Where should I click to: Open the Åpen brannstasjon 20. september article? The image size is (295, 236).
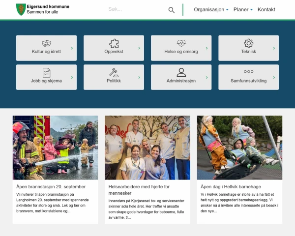51,187
